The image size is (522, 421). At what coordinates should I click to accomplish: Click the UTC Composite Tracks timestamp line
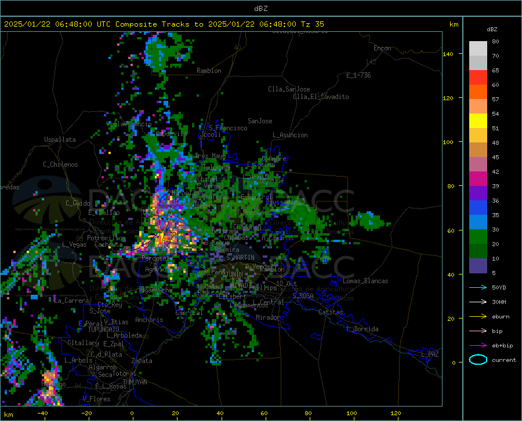coord(164,24)
